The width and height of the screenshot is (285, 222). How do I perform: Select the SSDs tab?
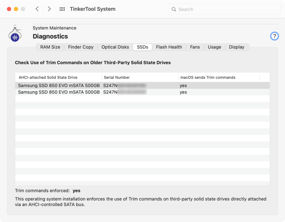pos(142,47)
